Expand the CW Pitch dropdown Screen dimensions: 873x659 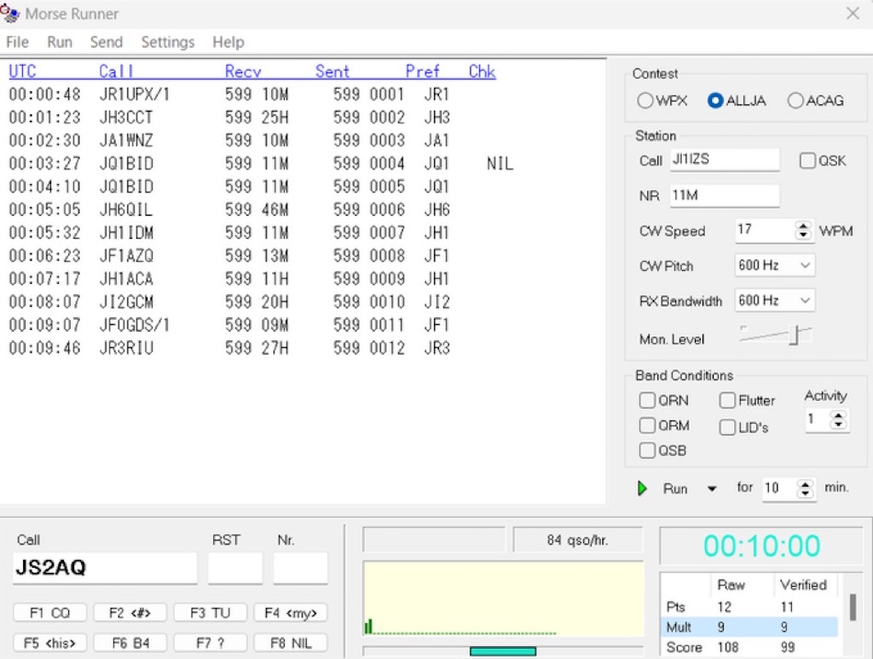pos(805,265)
